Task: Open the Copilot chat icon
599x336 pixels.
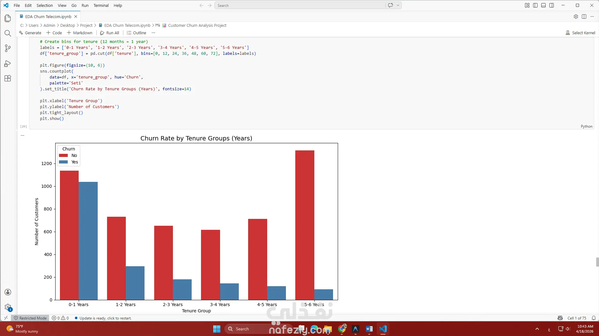Action: pyautogui.click(x=390, y=5)
